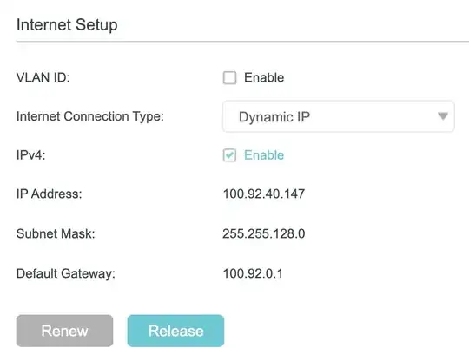Click the Release button

(175, 331)
